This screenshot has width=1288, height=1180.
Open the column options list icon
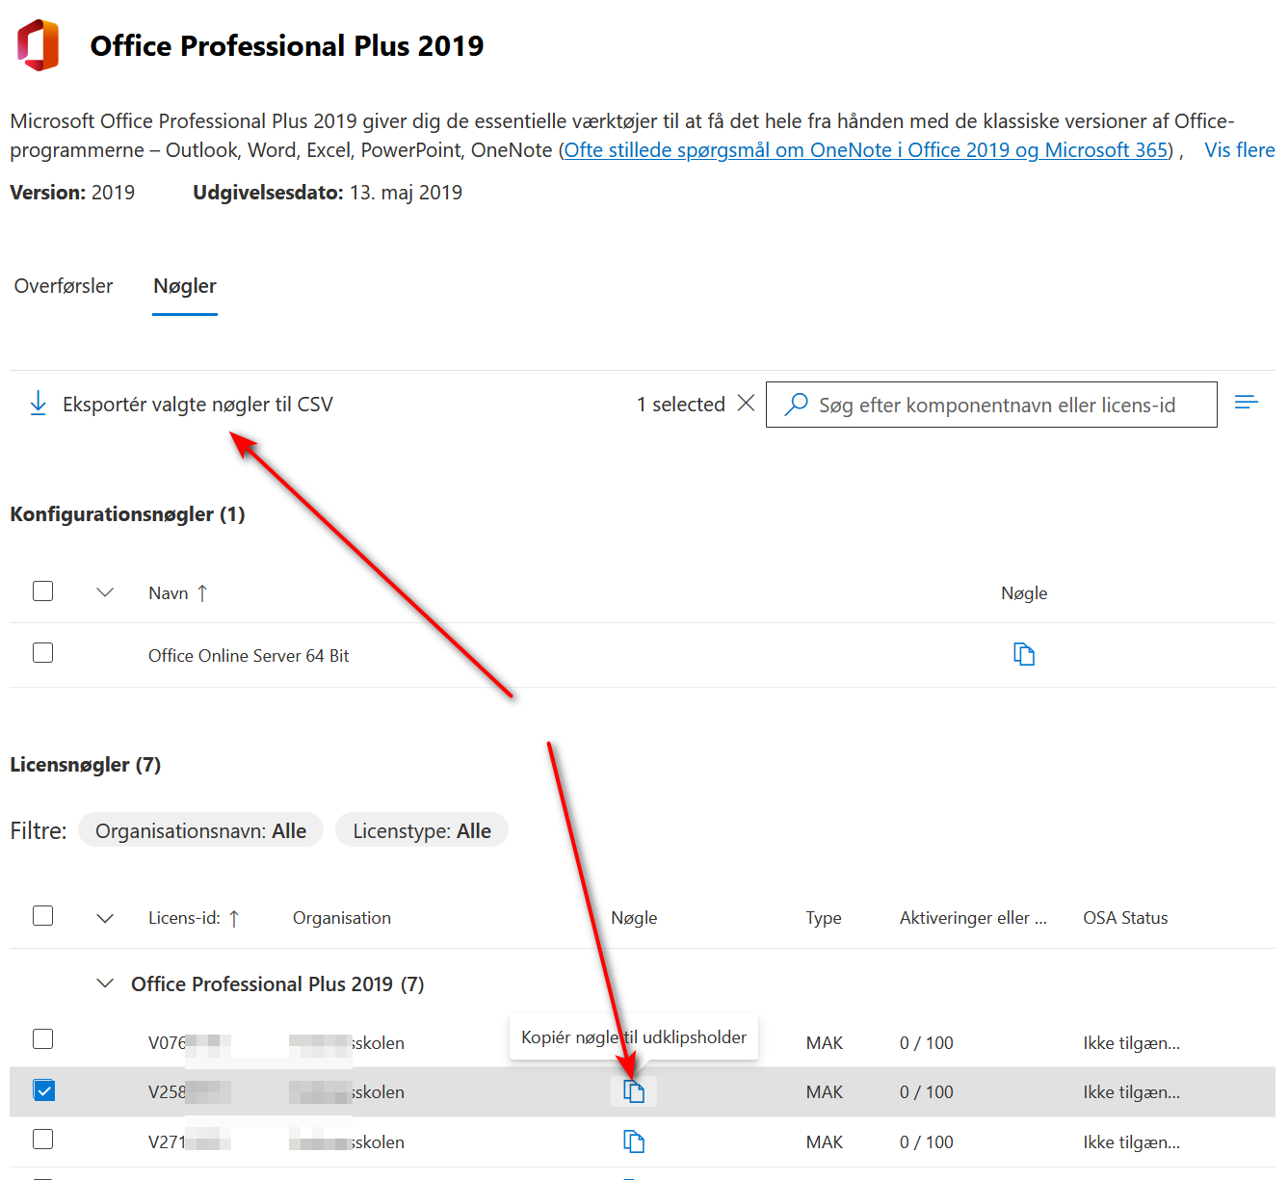tap(1247, 402)
